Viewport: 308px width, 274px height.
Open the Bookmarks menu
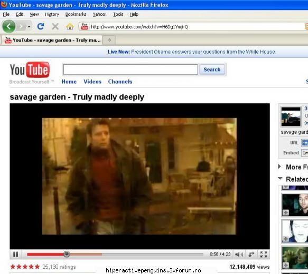76,14
